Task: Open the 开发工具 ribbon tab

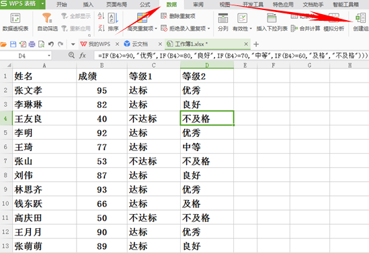Action: (253, 4)
